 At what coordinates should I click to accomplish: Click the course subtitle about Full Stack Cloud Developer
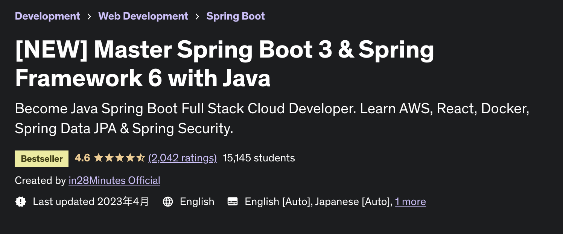(272, 119)
